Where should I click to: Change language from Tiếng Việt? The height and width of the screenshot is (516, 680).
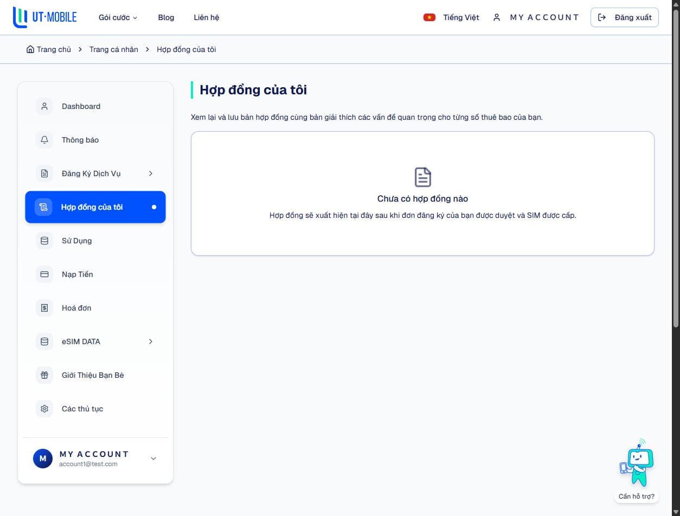(461, 17)
